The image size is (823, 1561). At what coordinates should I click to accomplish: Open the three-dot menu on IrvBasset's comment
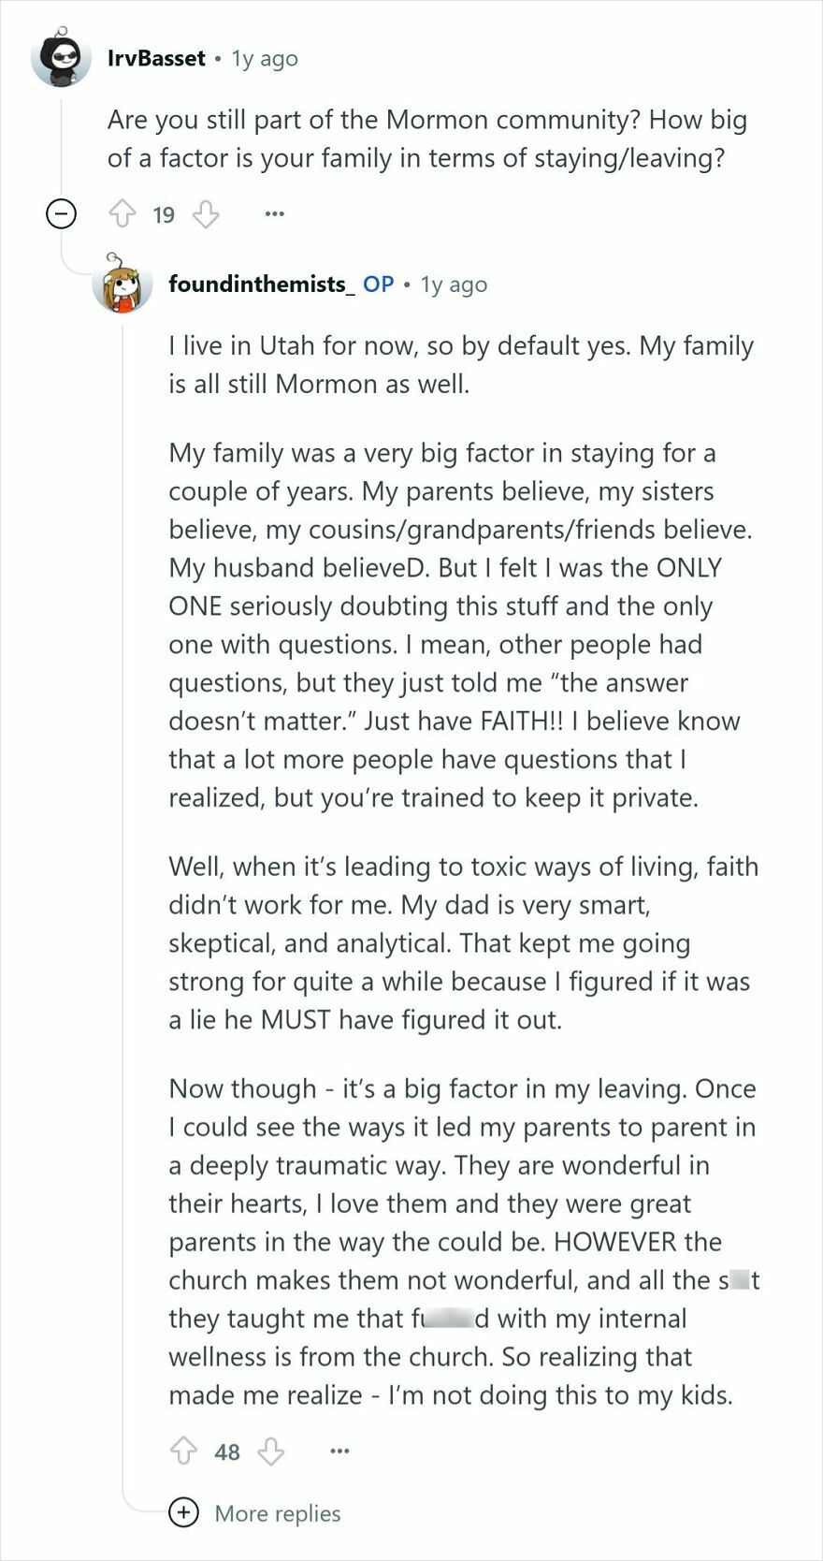point(274,213)
